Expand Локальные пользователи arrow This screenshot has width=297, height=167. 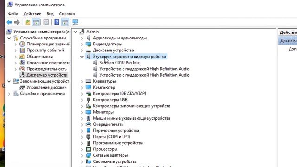pos(16,63)
